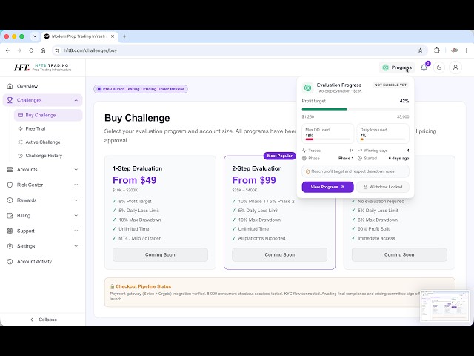Click the Withdraw Locked button
This screenshot has height=356, width=474.
pos(383,187)
